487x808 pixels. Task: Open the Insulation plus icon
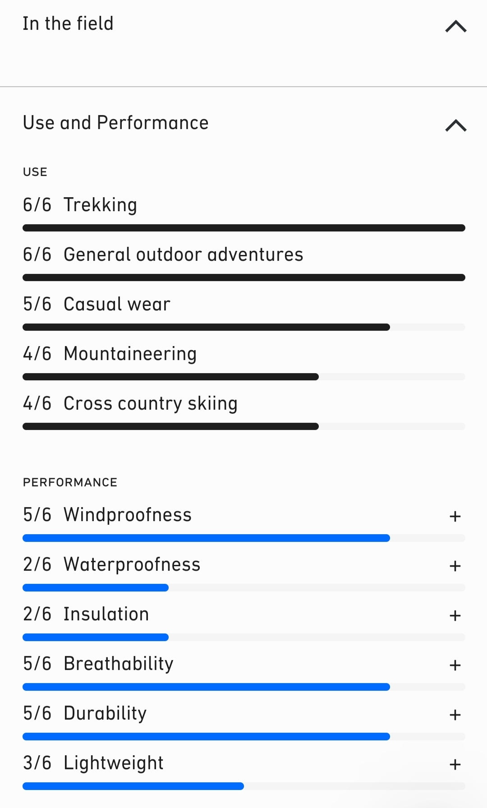[455, 615]
